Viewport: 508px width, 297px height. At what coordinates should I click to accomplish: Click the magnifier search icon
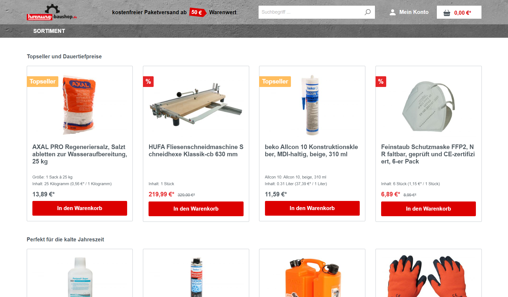pos(367,12)
